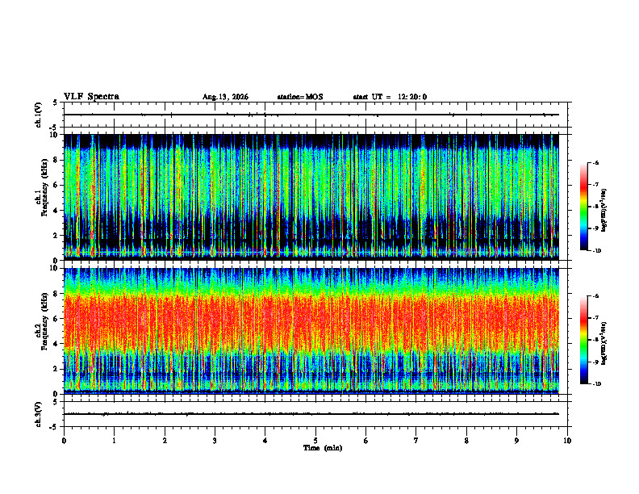The image size is (639, 494).
Task: Click the ch.1 spectrogram color bar
Action: [x=583, y=207]
